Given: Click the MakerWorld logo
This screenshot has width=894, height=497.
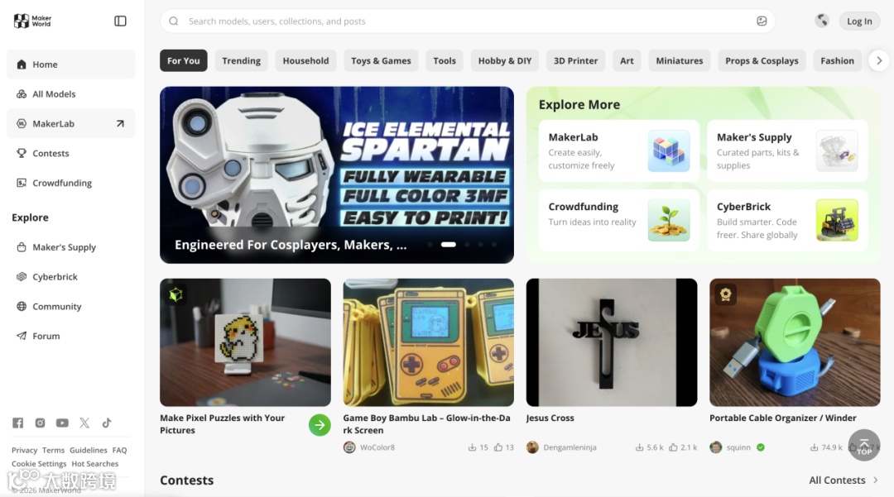Looking at the screenshot, I should [32, 21].
